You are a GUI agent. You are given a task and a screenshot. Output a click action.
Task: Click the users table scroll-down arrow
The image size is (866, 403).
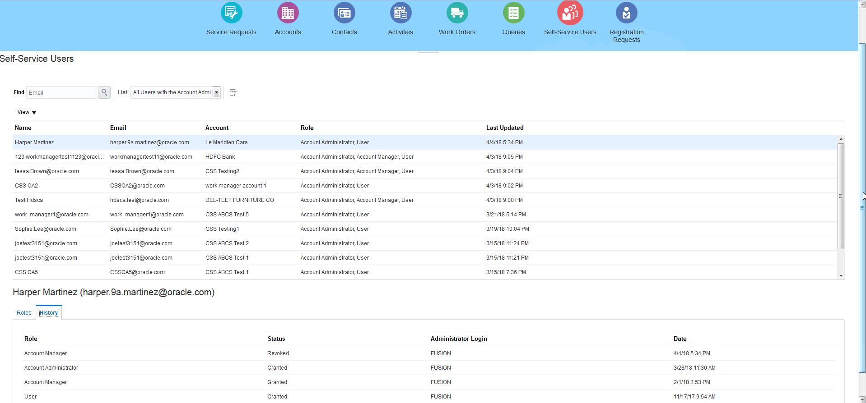tap(841, 275)
